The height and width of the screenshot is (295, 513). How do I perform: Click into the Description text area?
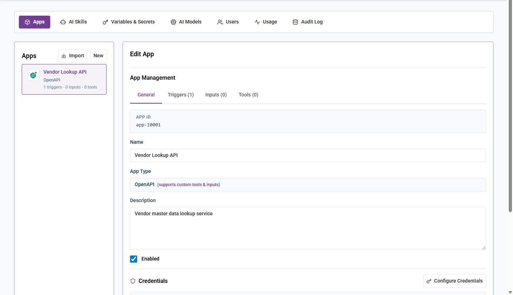[x=308, y=228]
